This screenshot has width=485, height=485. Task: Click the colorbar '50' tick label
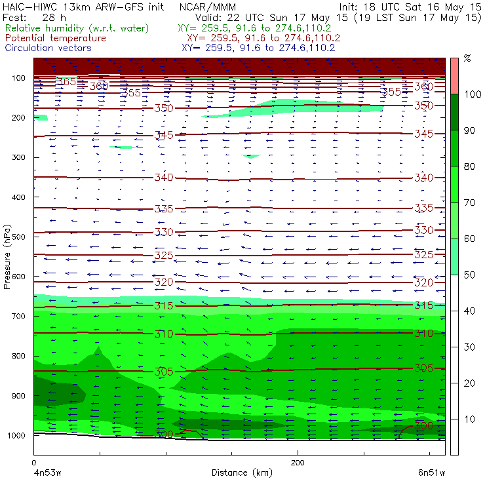click(469, 275)
